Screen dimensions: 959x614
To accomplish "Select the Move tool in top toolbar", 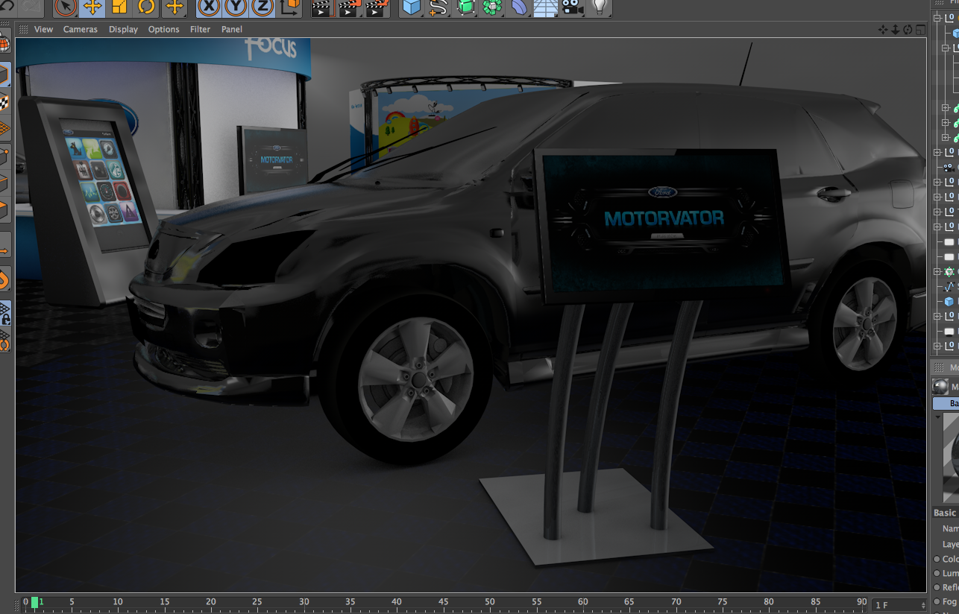I will (x=92, y=7).
